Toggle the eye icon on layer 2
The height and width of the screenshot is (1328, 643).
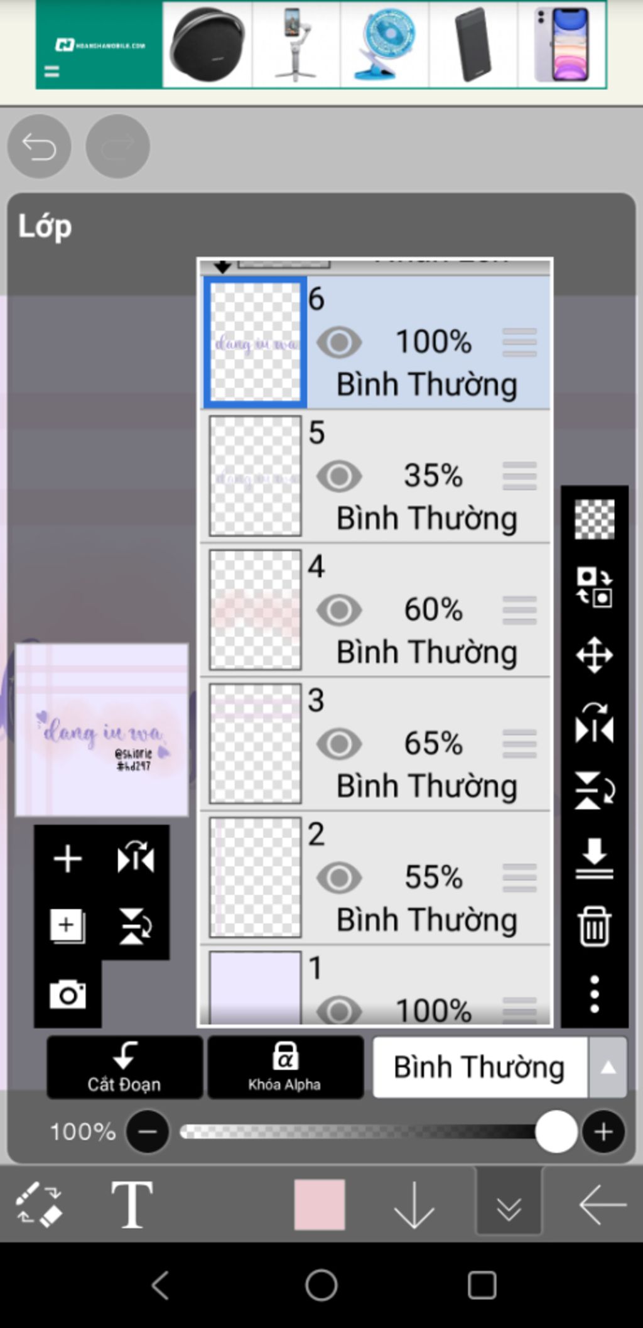(x=339, y=878)
